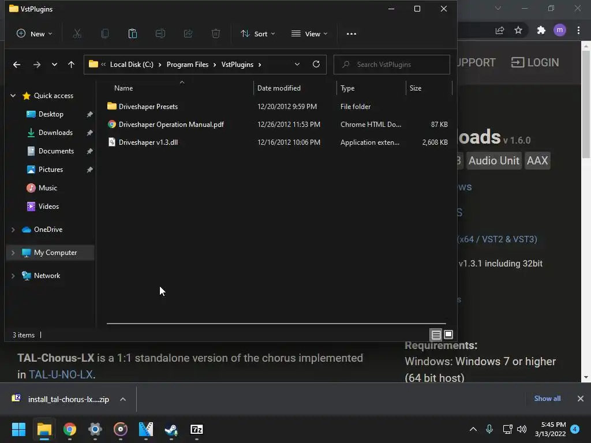Screen dimensions: 591x443
Task: Expand download item options chevron
Action: [123, 399]
